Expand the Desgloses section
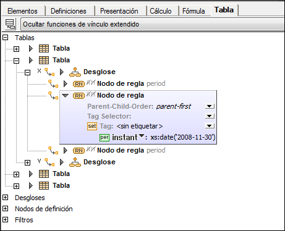The height and width of the screenshot is (231, 285). pos(5,197)
